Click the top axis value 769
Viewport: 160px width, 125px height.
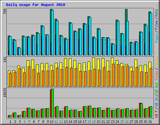[x=5, y=11]
